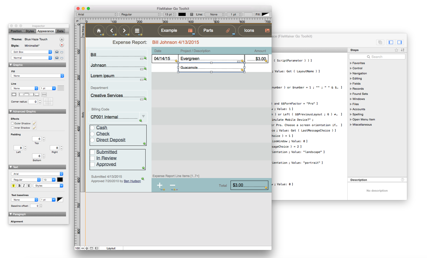Open the Billing Code dropdown arrow
Viewport: 427px width, 258px height.
click(143, 116)
